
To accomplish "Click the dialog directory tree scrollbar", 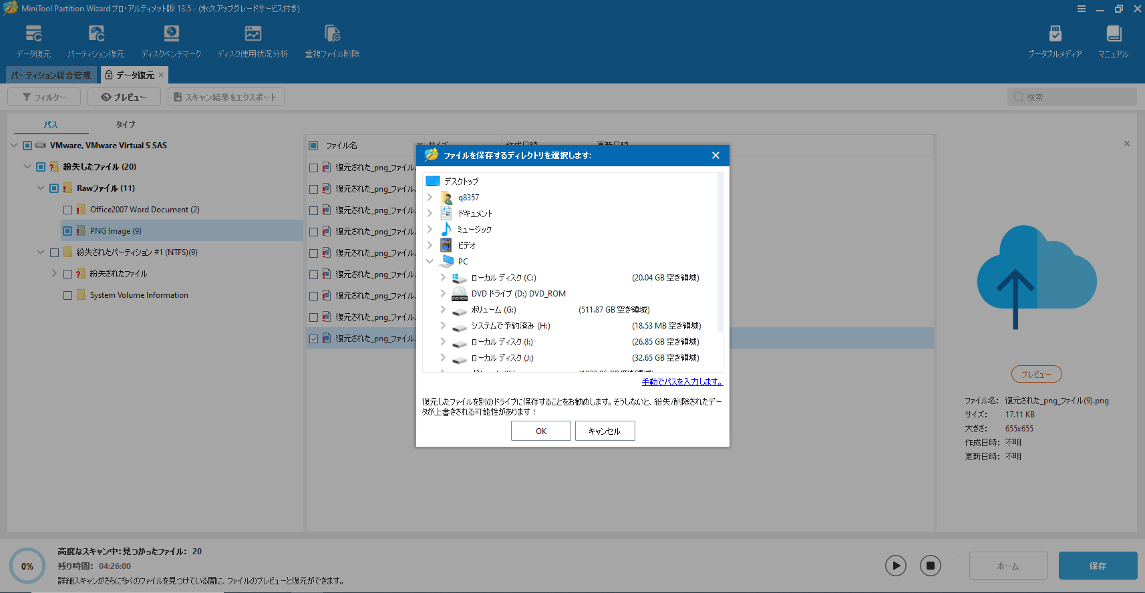I will 719,252.
